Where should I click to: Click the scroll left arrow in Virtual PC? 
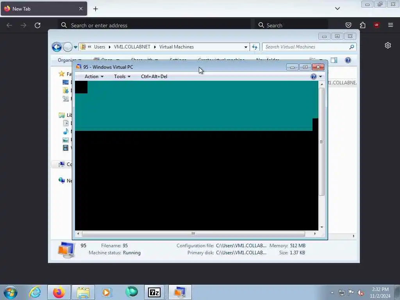pyautogui.click(x=78, y=234)
